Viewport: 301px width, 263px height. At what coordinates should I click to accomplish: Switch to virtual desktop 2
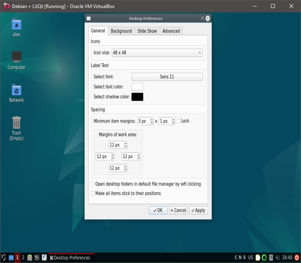(23, 257)
